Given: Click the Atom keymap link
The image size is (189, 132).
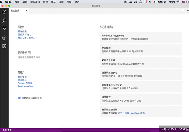Looking at the screenshot, I should [x=134, y=113].
